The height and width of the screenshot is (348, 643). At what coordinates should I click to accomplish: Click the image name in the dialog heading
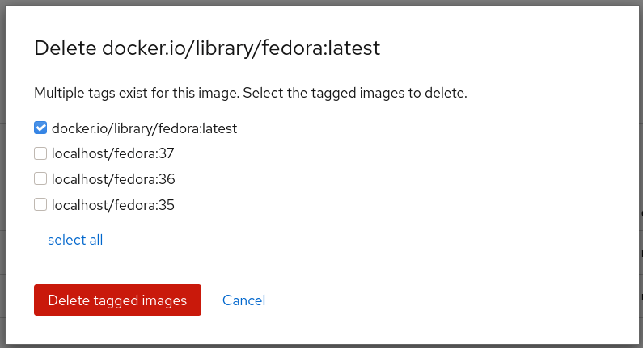[x=241, y=48]
